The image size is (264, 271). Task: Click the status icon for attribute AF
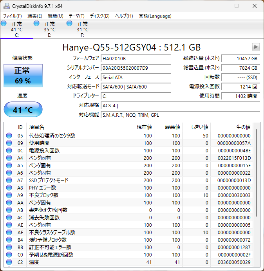tap(9, 232)
